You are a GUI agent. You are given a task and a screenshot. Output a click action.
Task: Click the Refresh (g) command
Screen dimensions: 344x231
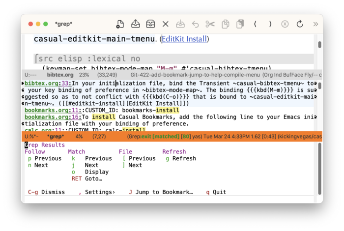point(181,158)
